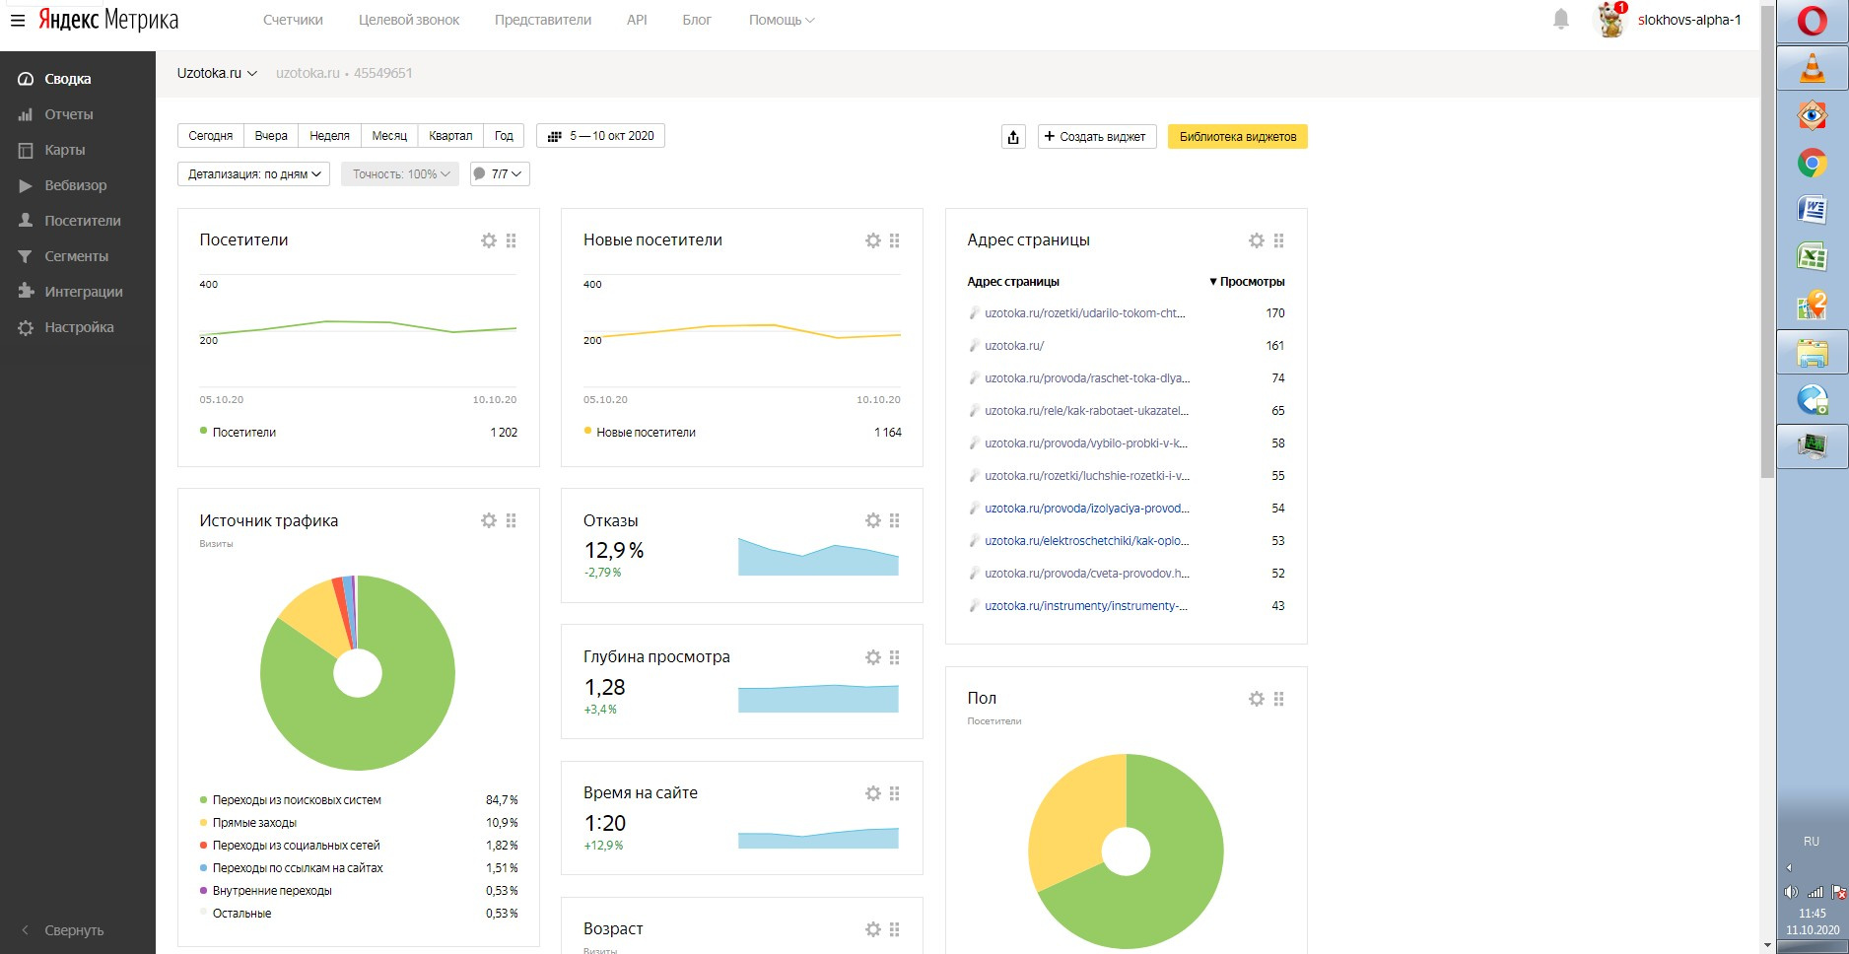Click the gear icon on Отказы widget

873,520
